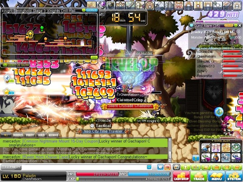
Task: Click the red and tan pattern buff icon
Action: [179, 5]
